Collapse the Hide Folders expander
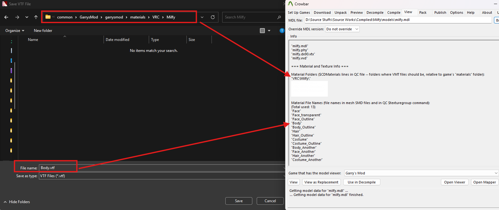Screen dimensions: 499x210 coord(17,202)
